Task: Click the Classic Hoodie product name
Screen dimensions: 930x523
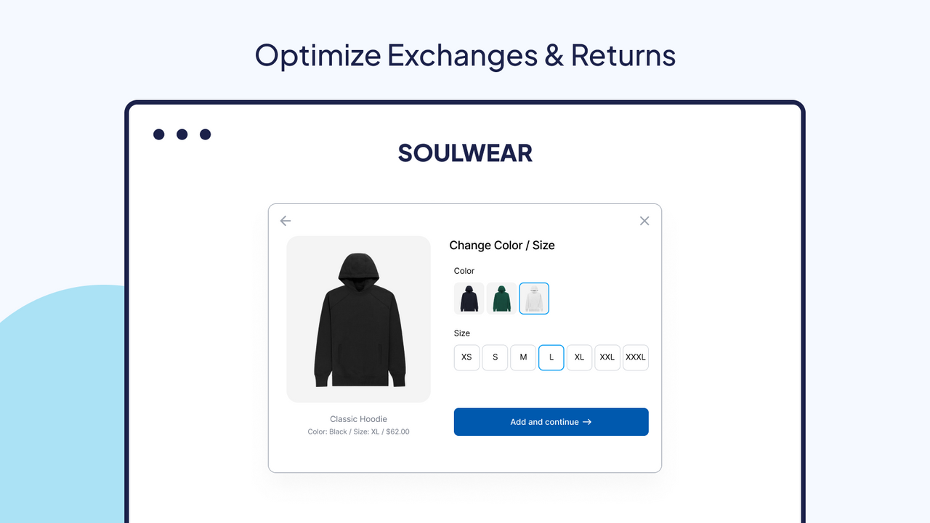Action: (358, 419)
